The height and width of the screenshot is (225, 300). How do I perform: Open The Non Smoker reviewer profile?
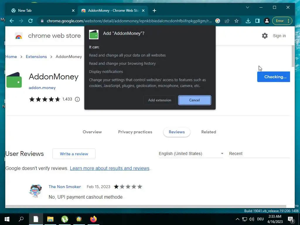tap(65, 187)
